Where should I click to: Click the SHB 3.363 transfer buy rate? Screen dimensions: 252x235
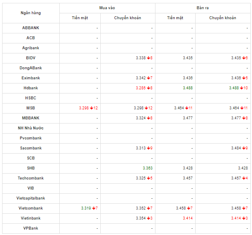[147, 168]
